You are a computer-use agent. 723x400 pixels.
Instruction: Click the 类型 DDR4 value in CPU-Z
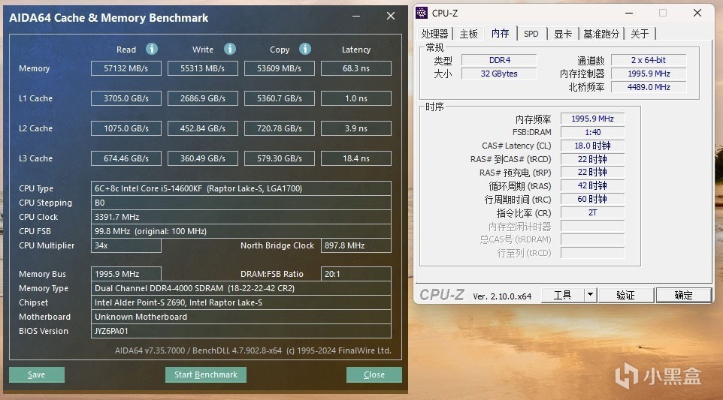[x=499, y=60]
